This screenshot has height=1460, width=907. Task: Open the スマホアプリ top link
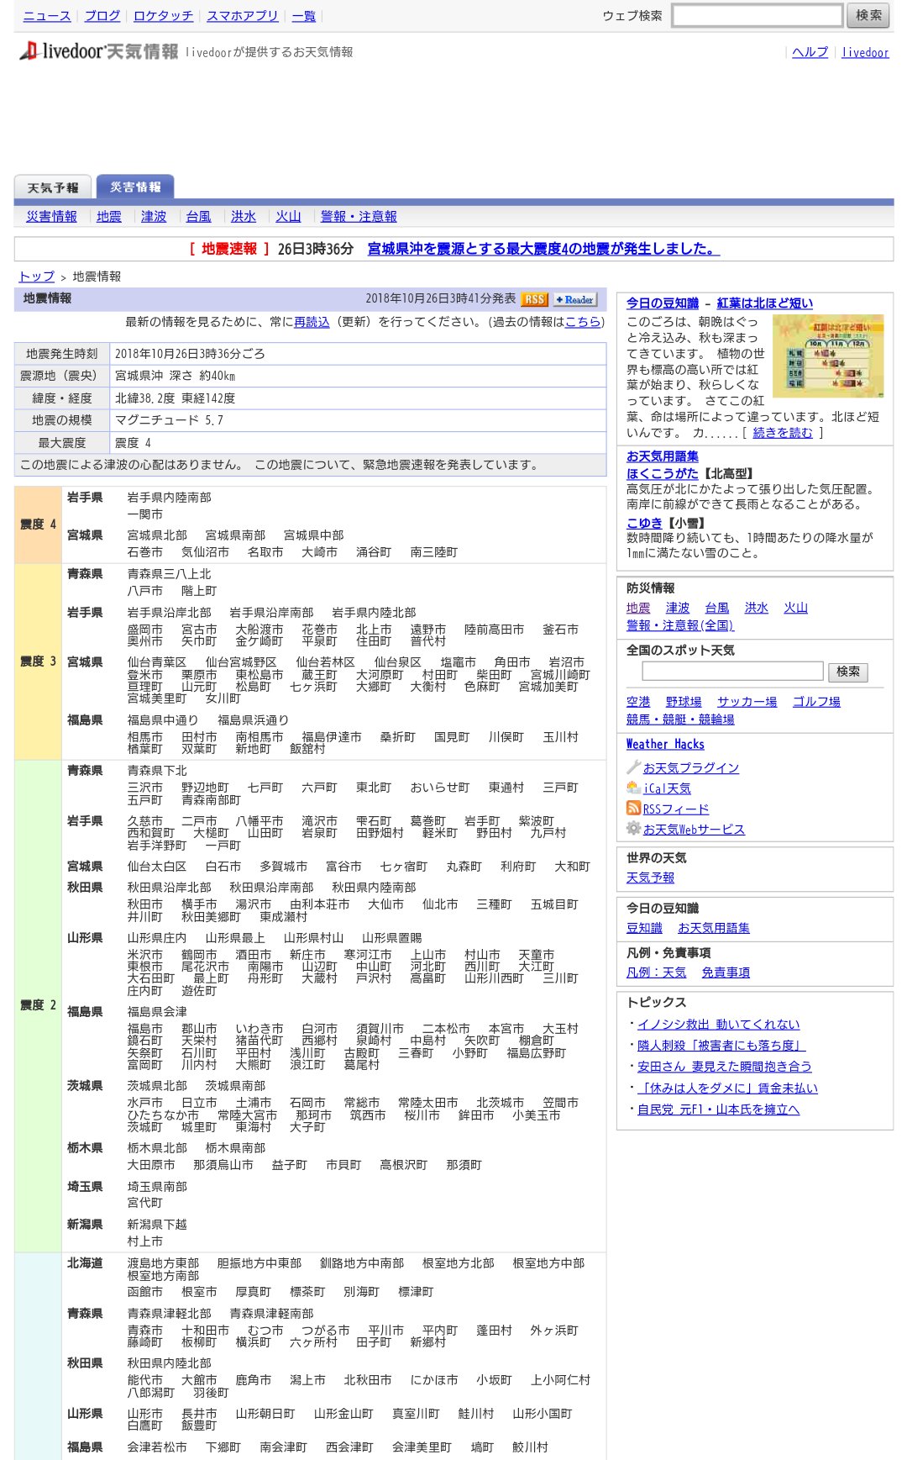tap(243, 15)
